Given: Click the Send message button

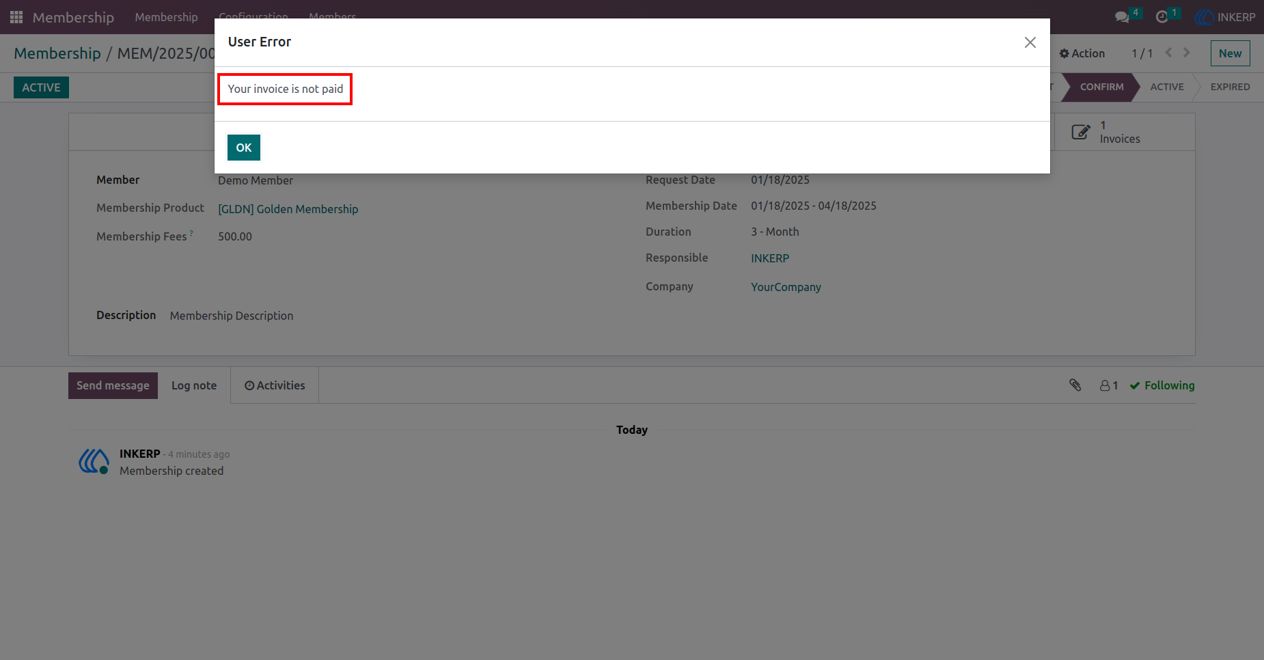Looking at the screenshot, I should [113, 385].
